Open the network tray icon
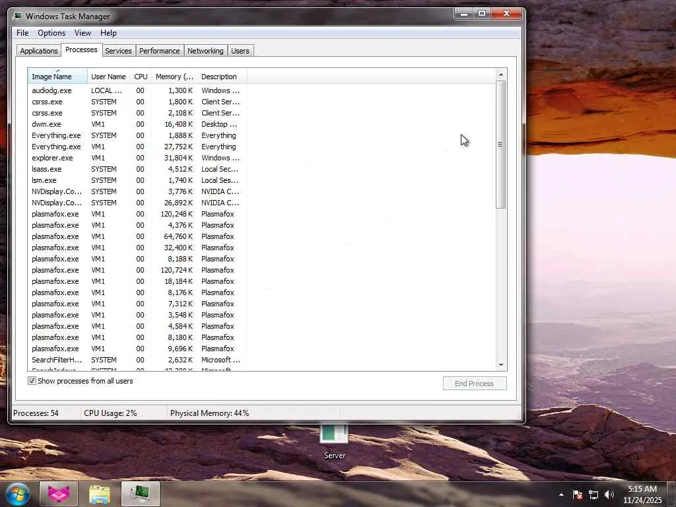 593,494
